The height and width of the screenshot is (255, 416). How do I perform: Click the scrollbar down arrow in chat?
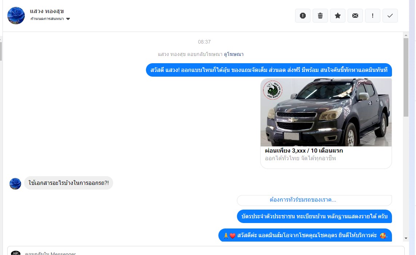click(x=406, y=238)
